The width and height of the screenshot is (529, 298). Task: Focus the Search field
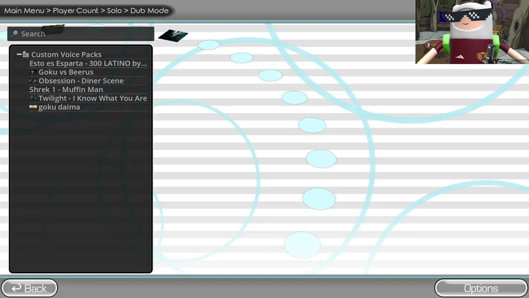(81, 34)
